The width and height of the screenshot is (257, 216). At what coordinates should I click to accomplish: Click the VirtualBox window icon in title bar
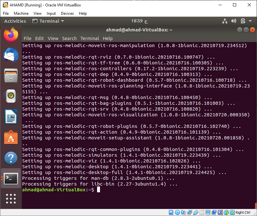click(5, 5)
